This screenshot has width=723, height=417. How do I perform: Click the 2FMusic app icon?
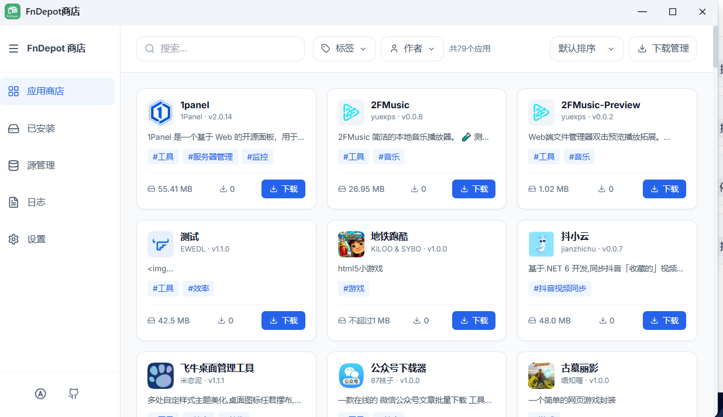[x=351, y=112]
